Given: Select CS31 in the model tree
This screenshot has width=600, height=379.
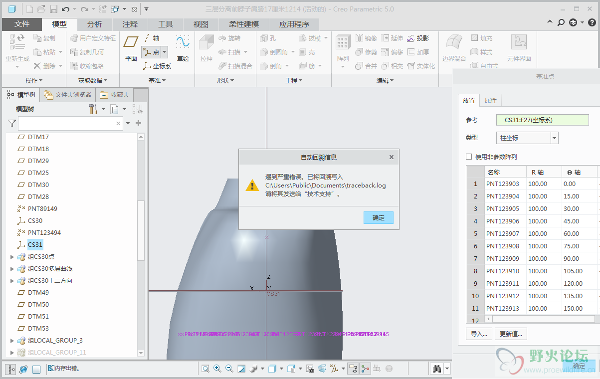Looking at the screenshot, I should pos(35,244).
